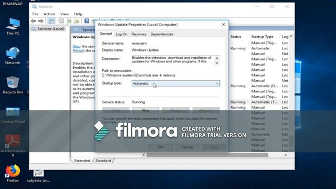Click the Export List toolbar icon
This screenshot has height=189, width=336.
click(77, 21)
